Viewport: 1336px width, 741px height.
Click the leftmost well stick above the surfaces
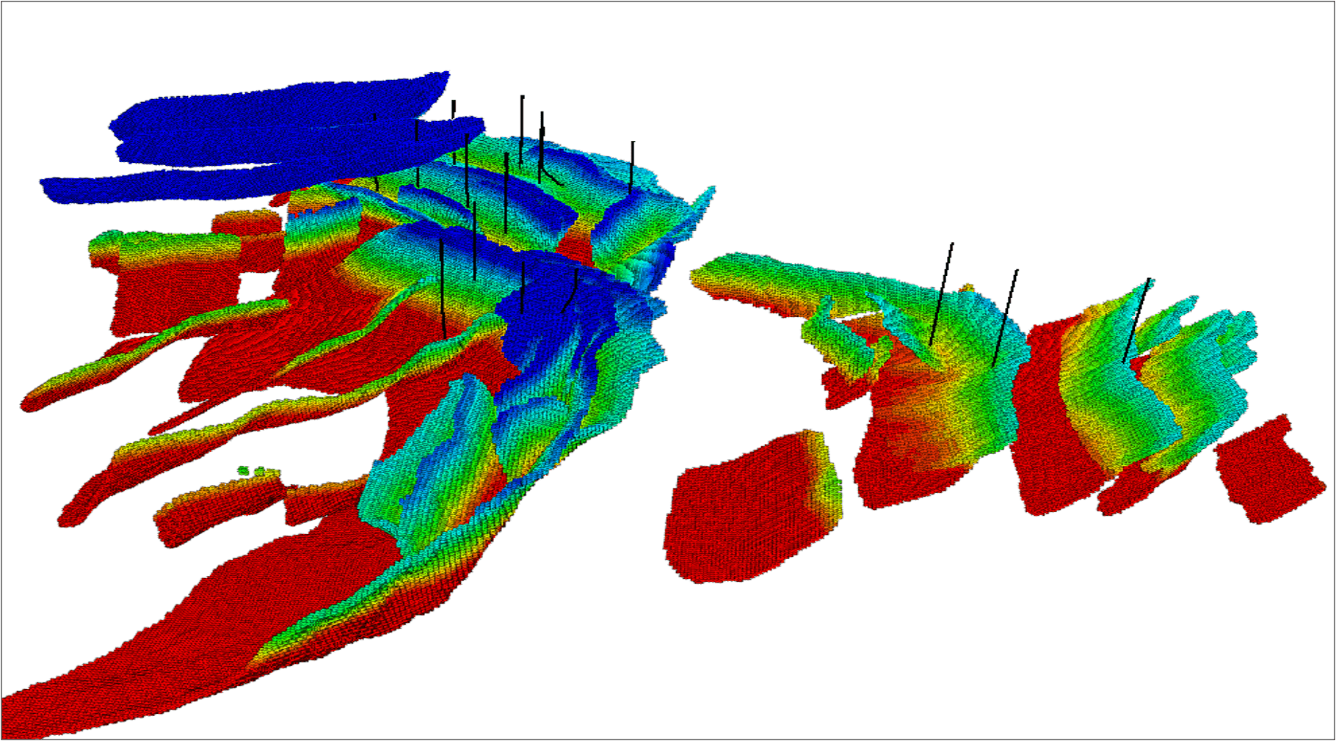click(x=375, y=117)
